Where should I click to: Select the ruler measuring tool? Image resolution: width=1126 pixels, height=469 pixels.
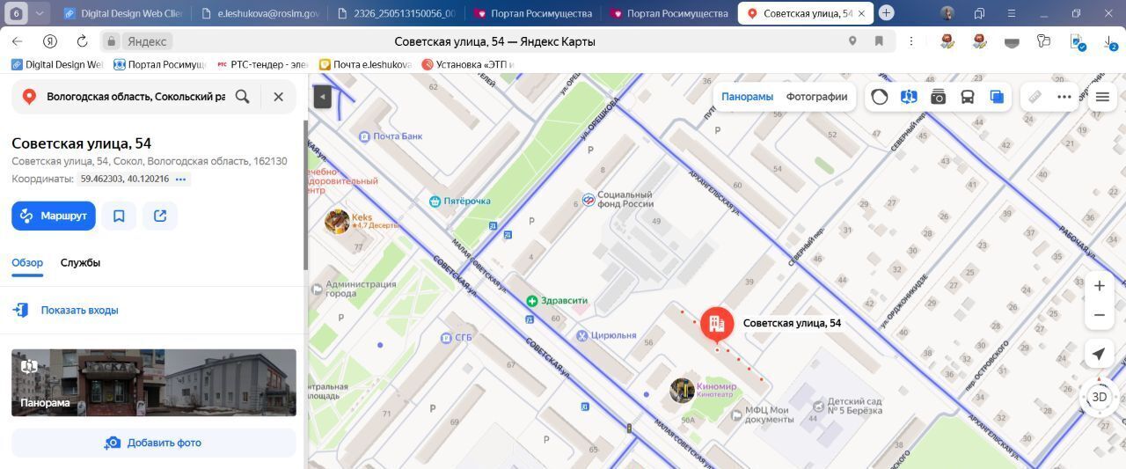pos(1035,97)
